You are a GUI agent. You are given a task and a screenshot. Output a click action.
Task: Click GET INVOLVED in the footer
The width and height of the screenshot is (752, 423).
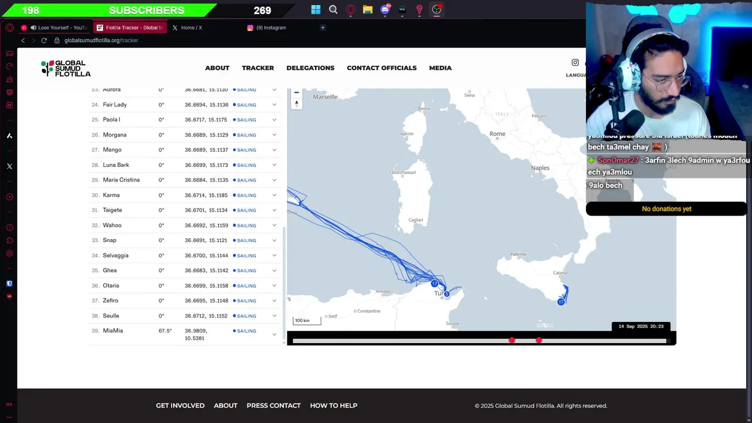(180, 405)
